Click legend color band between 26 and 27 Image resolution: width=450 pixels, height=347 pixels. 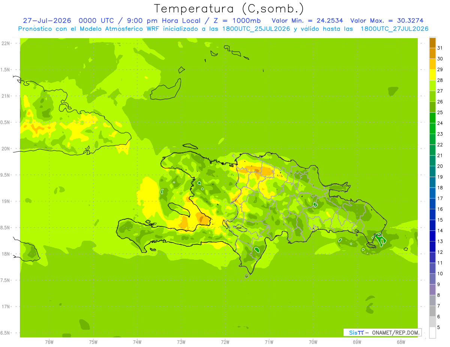point(432,96)
